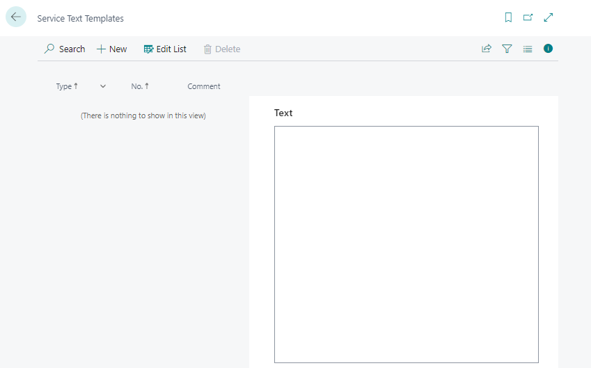Click the Text heading label

pyautogui.click(x=283, y=113)
